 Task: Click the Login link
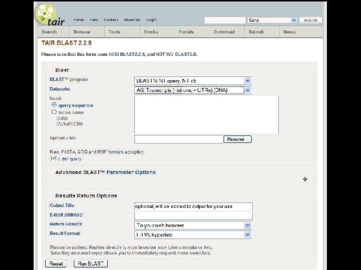[x=151, y=19]
